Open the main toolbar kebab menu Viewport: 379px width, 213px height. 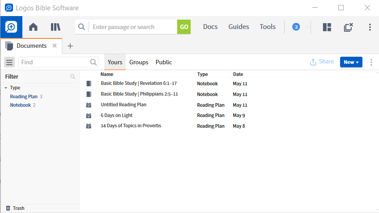coord(370,27)
